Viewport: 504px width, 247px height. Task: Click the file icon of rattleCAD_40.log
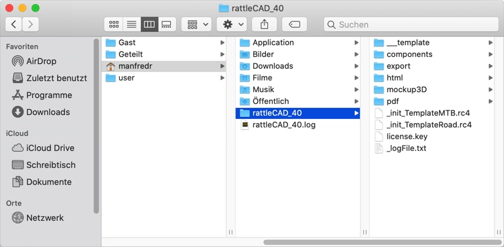pyautogui.click(x=245, y=125)
